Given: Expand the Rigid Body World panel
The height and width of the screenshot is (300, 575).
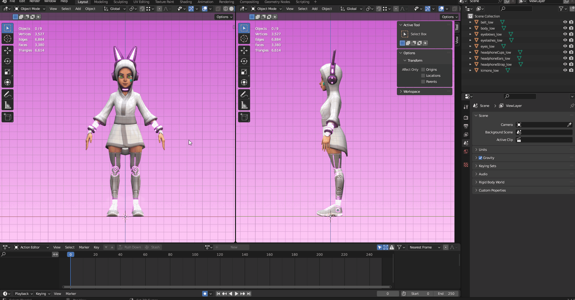Looking at the screenshot, I should tap(491, 182).
